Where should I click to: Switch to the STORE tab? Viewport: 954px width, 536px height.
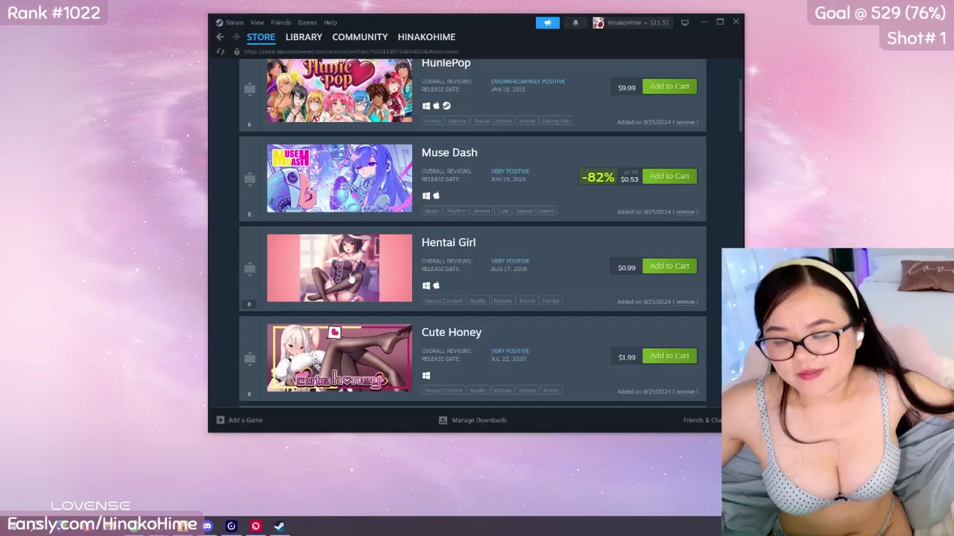pos(261,37)
